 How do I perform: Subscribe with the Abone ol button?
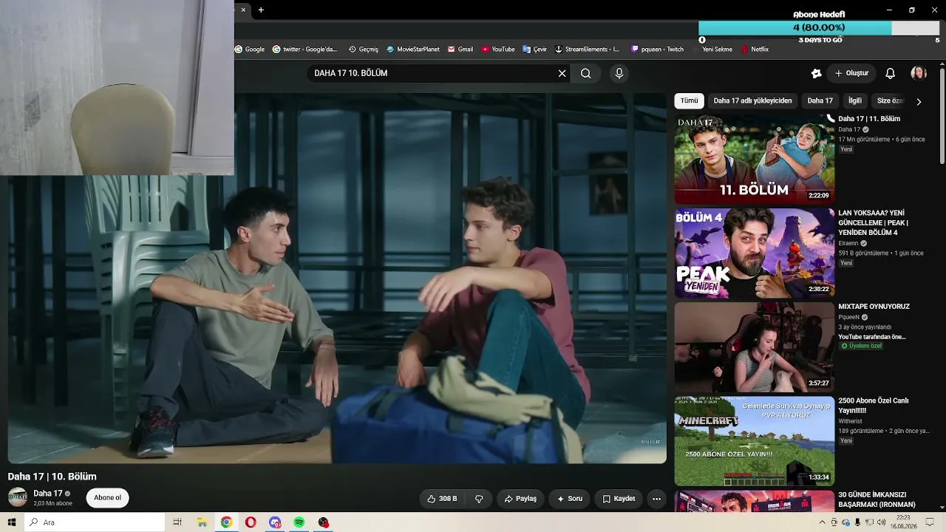pyautogui.click(x=107, y=498)
